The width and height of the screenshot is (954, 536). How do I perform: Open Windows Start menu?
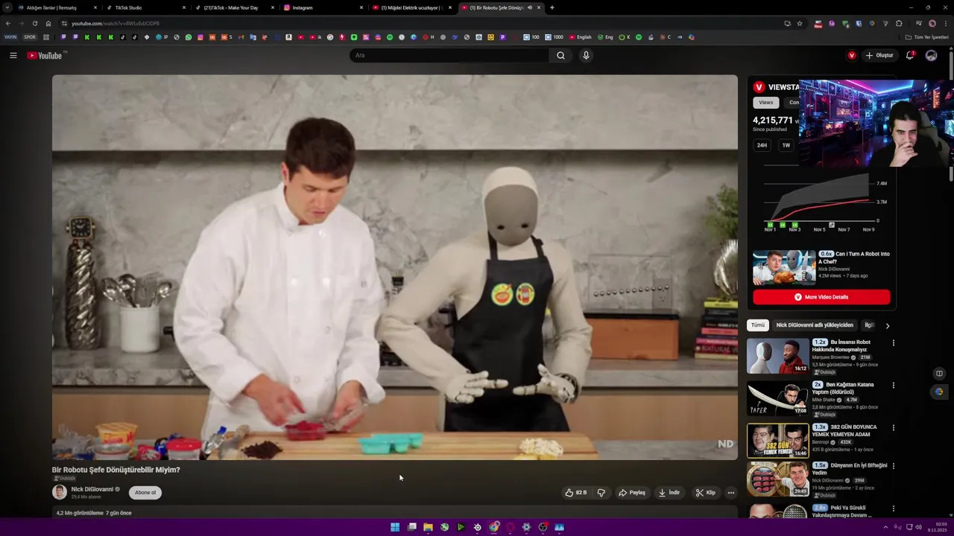[x=395, y=527]
